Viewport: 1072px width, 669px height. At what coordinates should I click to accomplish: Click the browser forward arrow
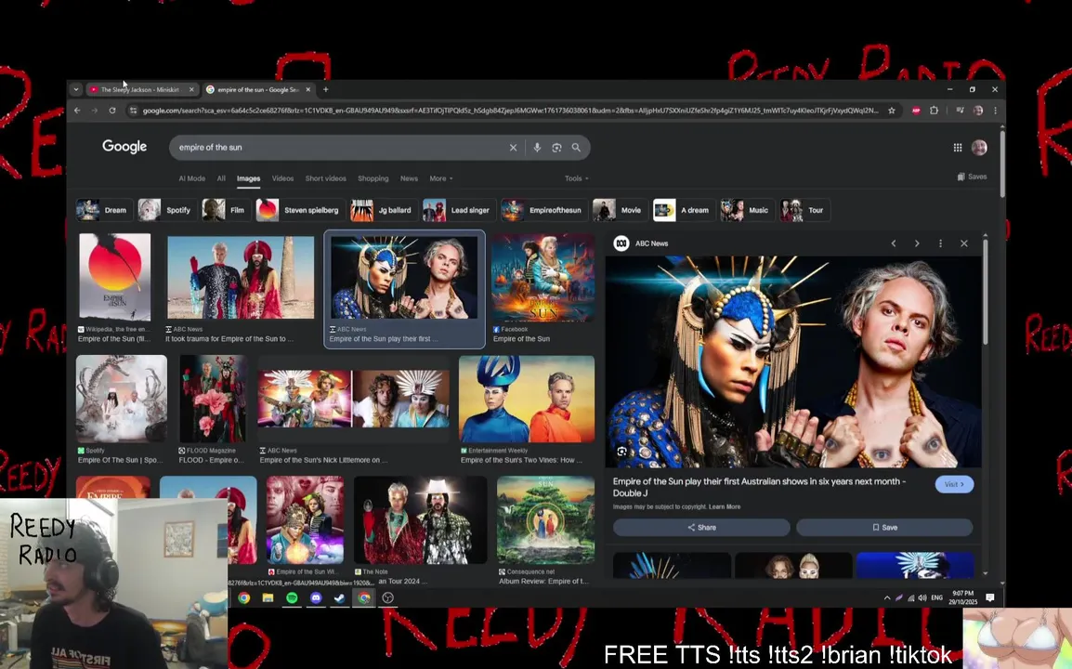pyautogui.click(x=95, y=111)
